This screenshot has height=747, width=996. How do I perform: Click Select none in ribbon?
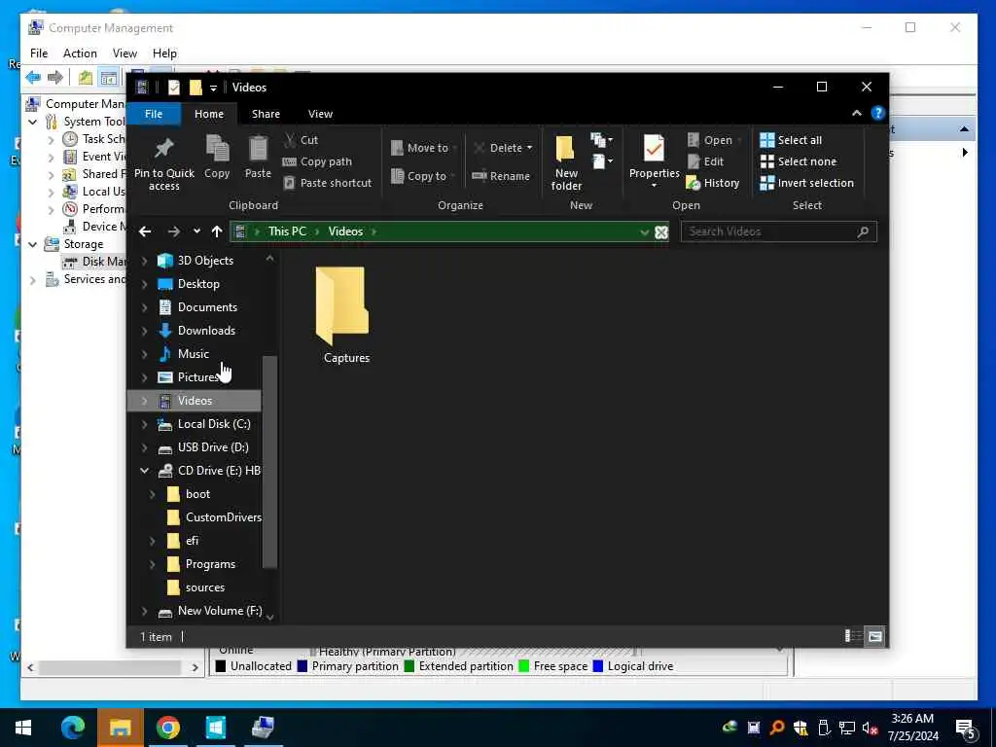(x=798, y=161)
